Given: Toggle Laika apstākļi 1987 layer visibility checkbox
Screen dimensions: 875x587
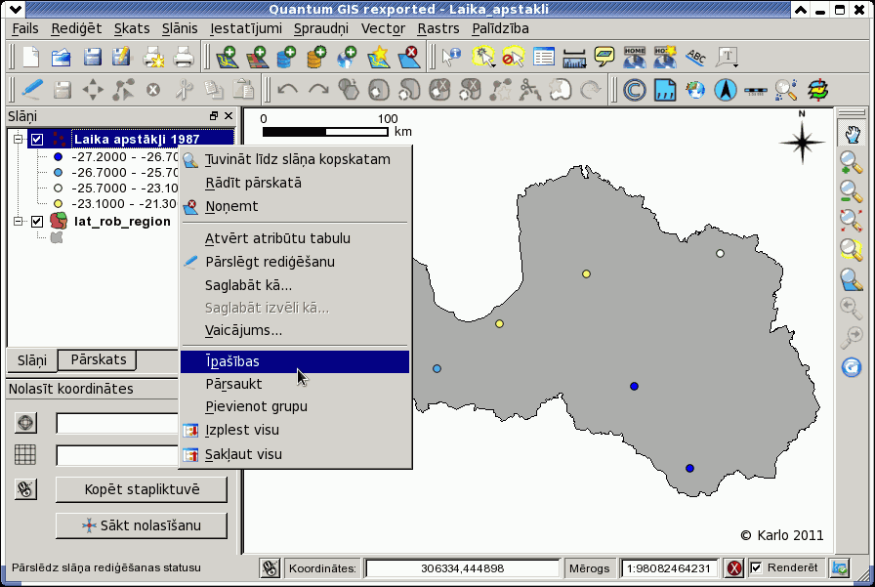Looking at the screenshot, I should coord(37,139).
